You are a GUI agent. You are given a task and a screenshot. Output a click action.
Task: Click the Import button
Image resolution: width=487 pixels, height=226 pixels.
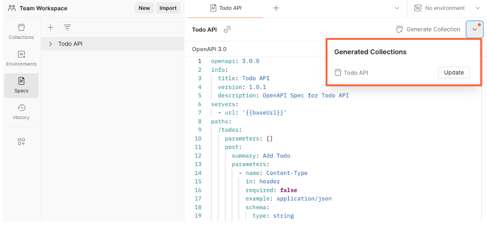[168, 8]
